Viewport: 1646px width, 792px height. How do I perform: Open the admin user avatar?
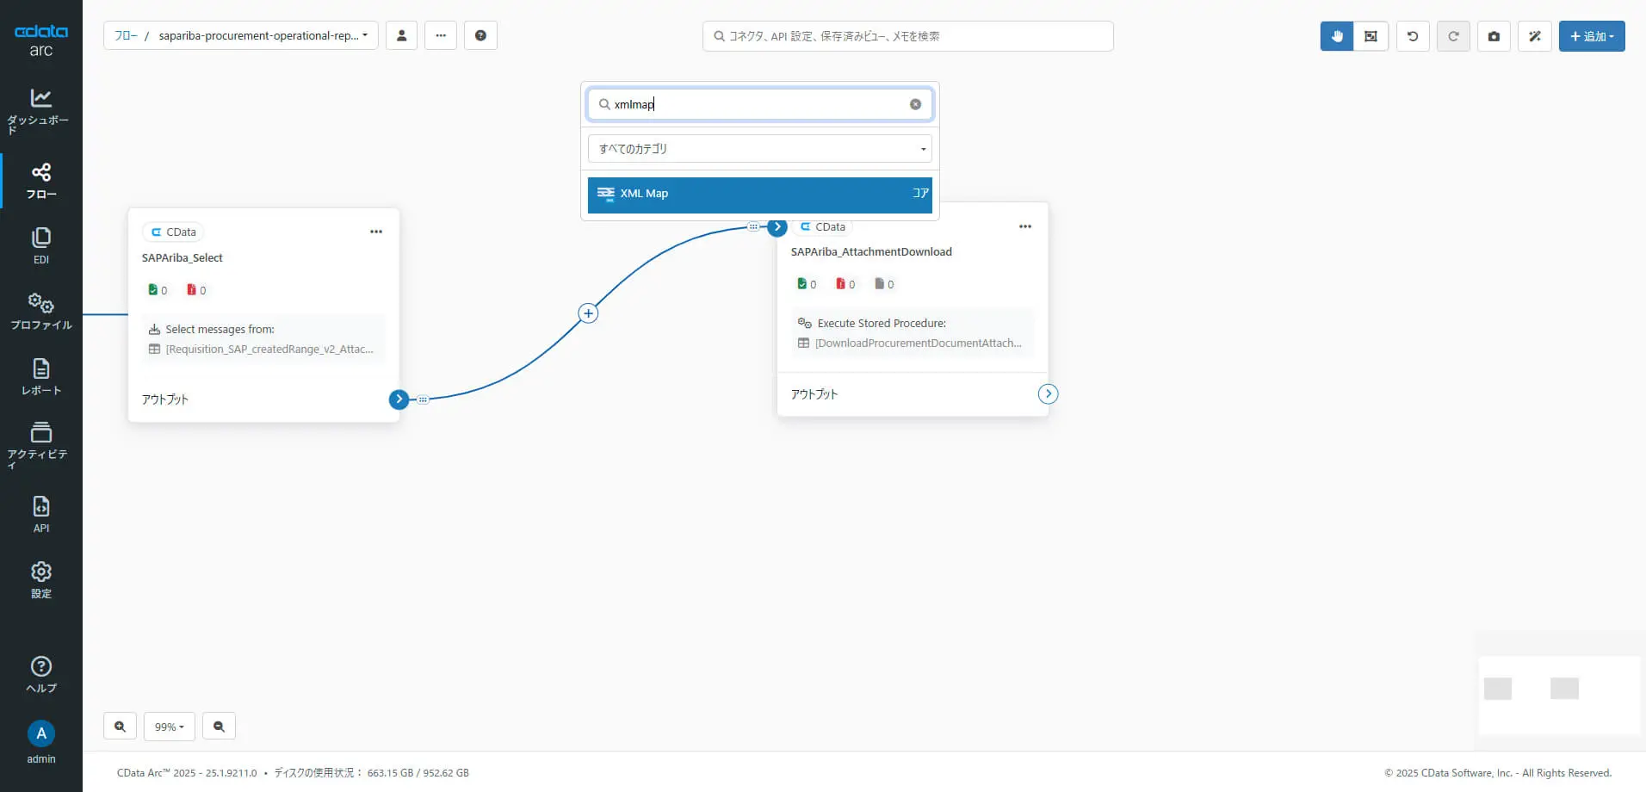[x=41, y=734]
